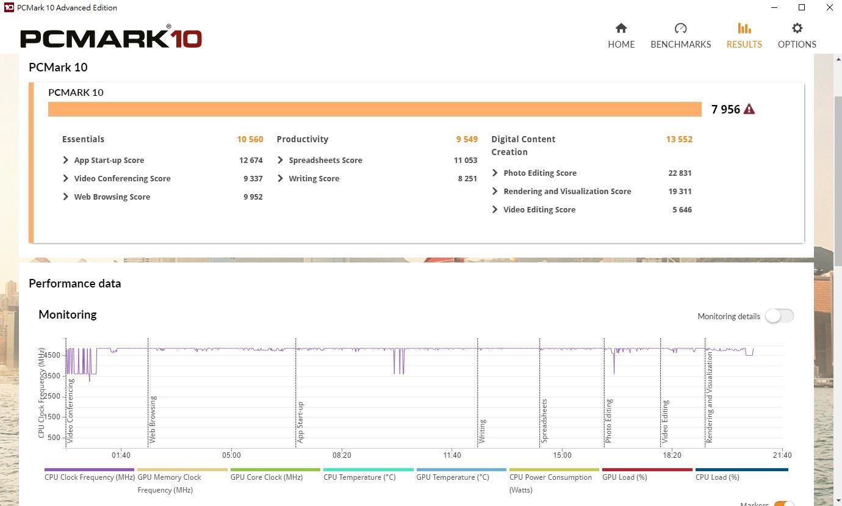The image size is (842, 506).
Task: Click the Video Conferencing timeline marker
Action: 70,410
